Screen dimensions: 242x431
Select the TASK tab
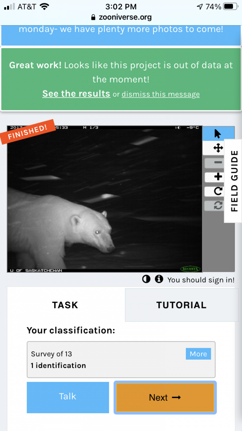coord(65,305)
